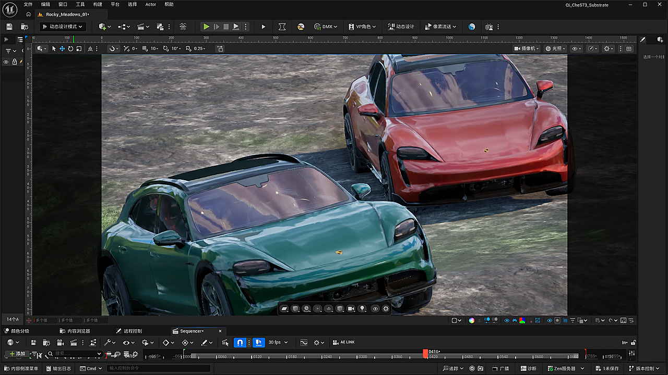
Task: Open the 30 fps frame rate dropdown
Action: pos(278,342)
